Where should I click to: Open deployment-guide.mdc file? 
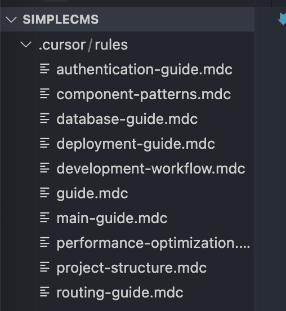point(136,144)
